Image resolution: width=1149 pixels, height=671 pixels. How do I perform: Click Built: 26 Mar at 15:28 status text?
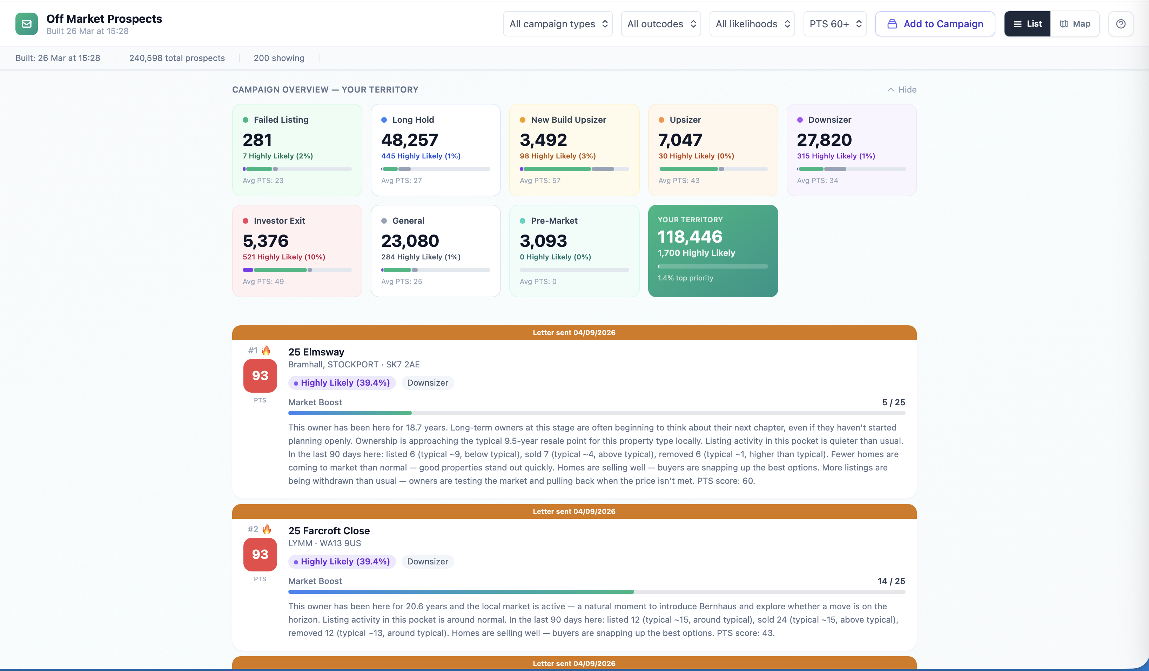[x=58, y=58]
